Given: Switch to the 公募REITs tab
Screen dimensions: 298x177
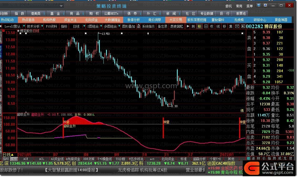Looking at the screenshot, I should [111, 13].
